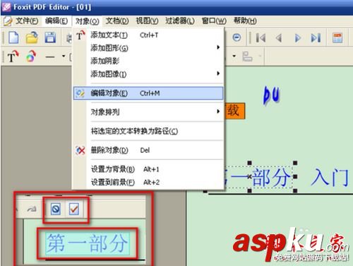
Task: Click the line style tool icon
Action: tap(50, 57)
